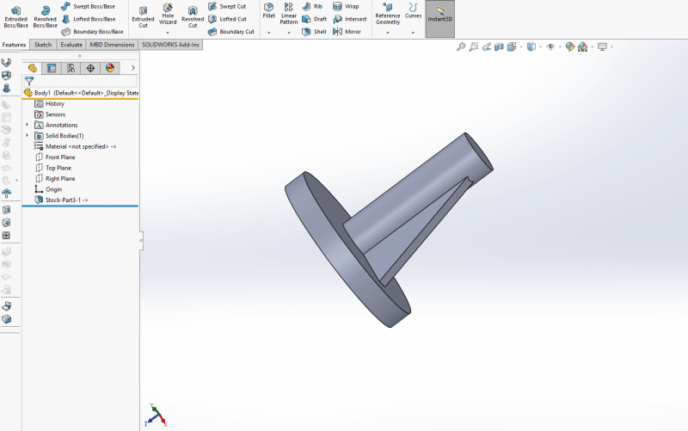Open Reference Geometry tool

click(388, 14)
